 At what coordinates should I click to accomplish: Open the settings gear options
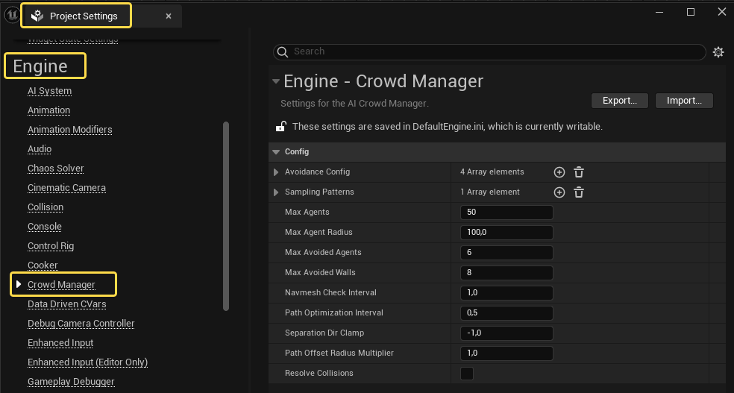718,52
